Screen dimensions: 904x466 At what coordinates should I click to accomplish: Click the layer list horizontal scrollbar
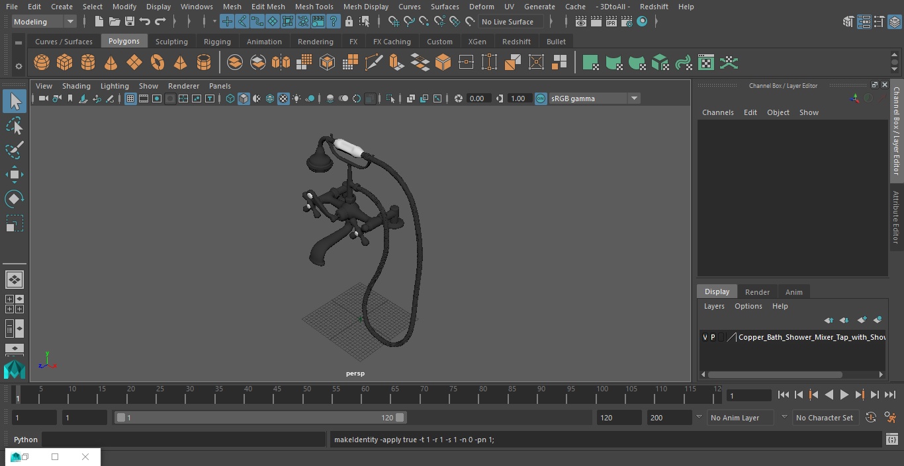coord(776,375)
